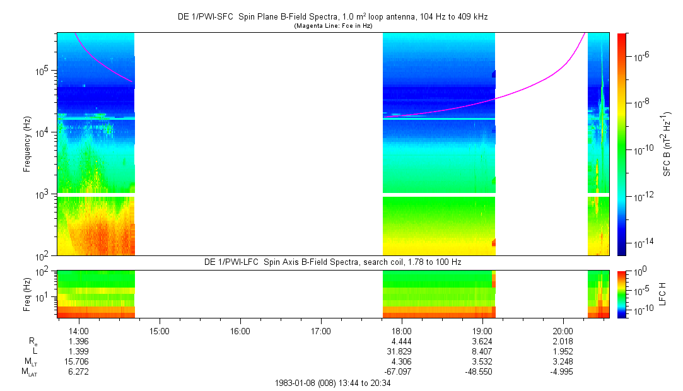Click the Magenta Line Fce subtitle text
The height and width of the screenshot is (391, 683).
(x=333, y=26)
